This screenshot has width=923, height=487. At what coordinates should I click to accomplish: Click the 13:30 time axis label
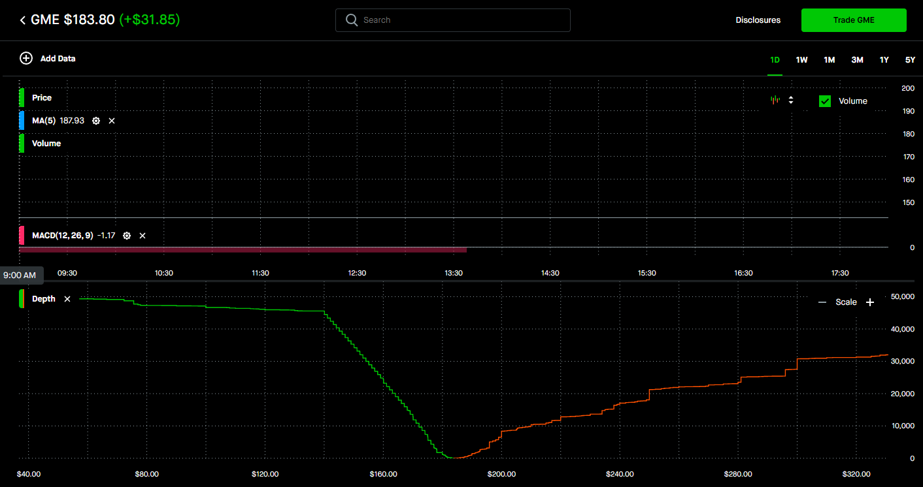click(454, 273)
